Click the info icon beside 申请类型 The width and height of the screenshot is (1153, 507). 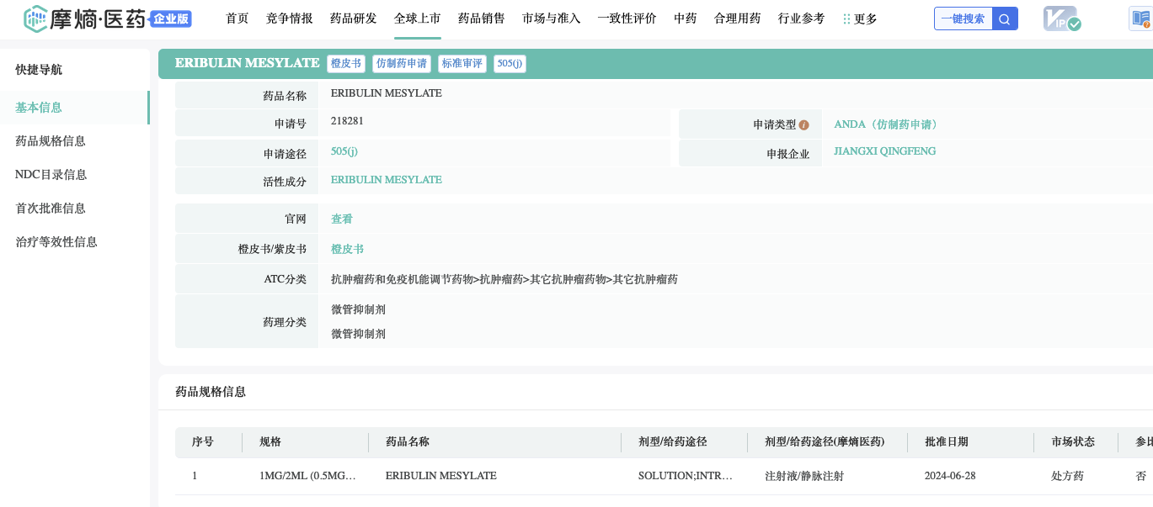(x=803, y=124)
